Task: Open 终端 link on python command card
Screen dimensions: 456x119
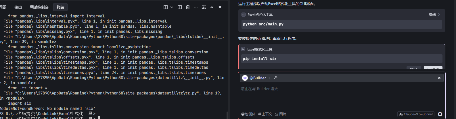Action: [x=434, y=15]
